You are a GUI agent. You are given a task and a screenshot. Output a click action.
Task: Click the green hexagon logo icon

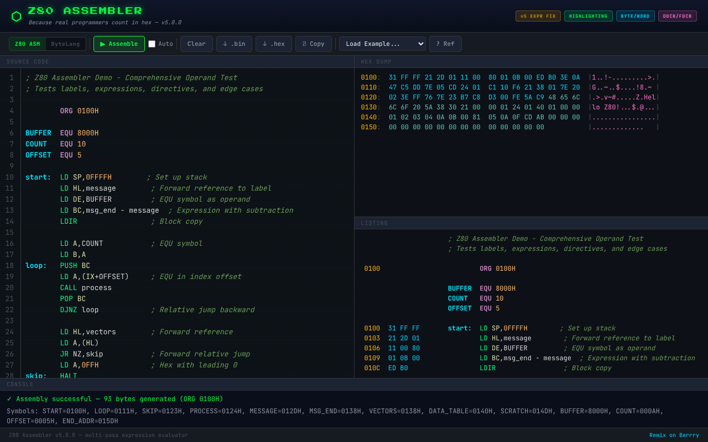16,17
